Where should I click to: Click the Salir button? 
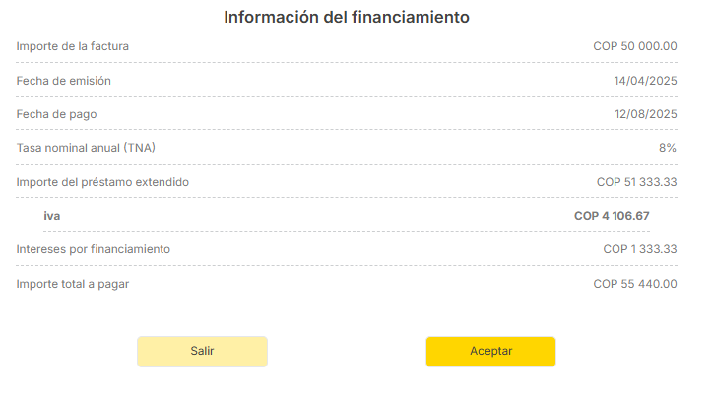pyautogui.click(x=202, y=351)
